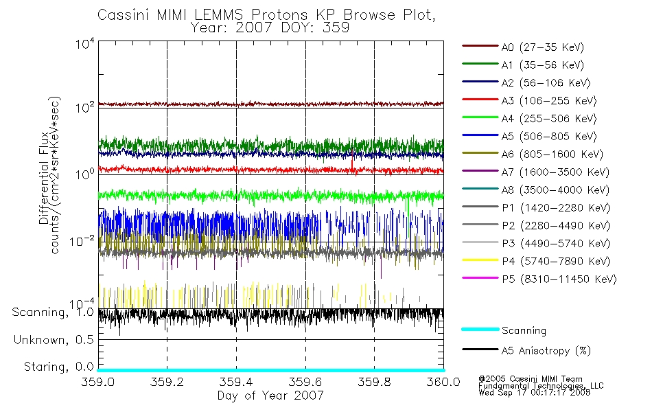The height and width of the screenshot is (412, 652).
Task: Click the black A5 anisotropy trace
Action: click(270, 317)
